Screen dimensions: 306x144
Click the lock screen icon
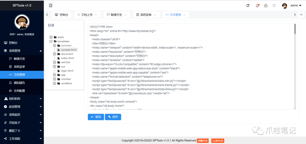[266, 5]
